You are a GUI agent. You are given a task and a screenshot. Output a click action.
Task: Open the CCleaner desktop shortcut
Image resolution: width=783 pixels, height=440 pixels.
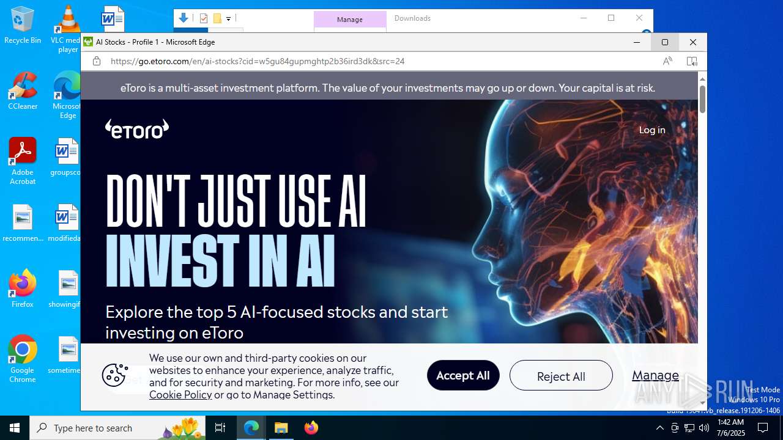[x=23, y=90]
